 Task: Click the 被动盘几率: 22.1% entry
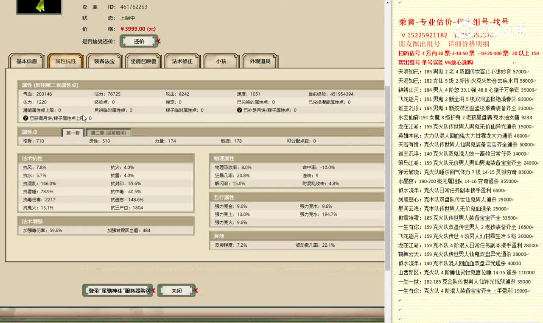tap(315, 245)
